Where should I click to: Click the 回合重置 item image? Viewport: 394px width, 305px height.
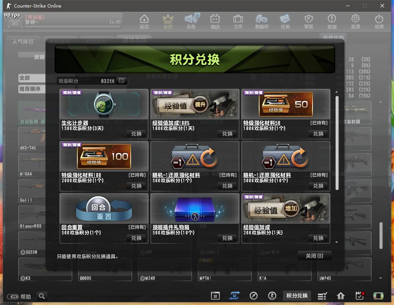click(x=104, y=209)
